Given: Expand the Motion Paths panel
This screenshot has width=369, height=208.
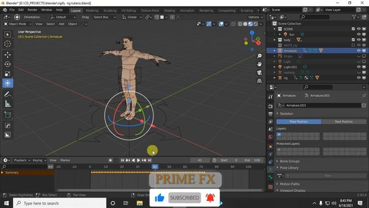Looking at the screenshot, I should tap(289, 184).
